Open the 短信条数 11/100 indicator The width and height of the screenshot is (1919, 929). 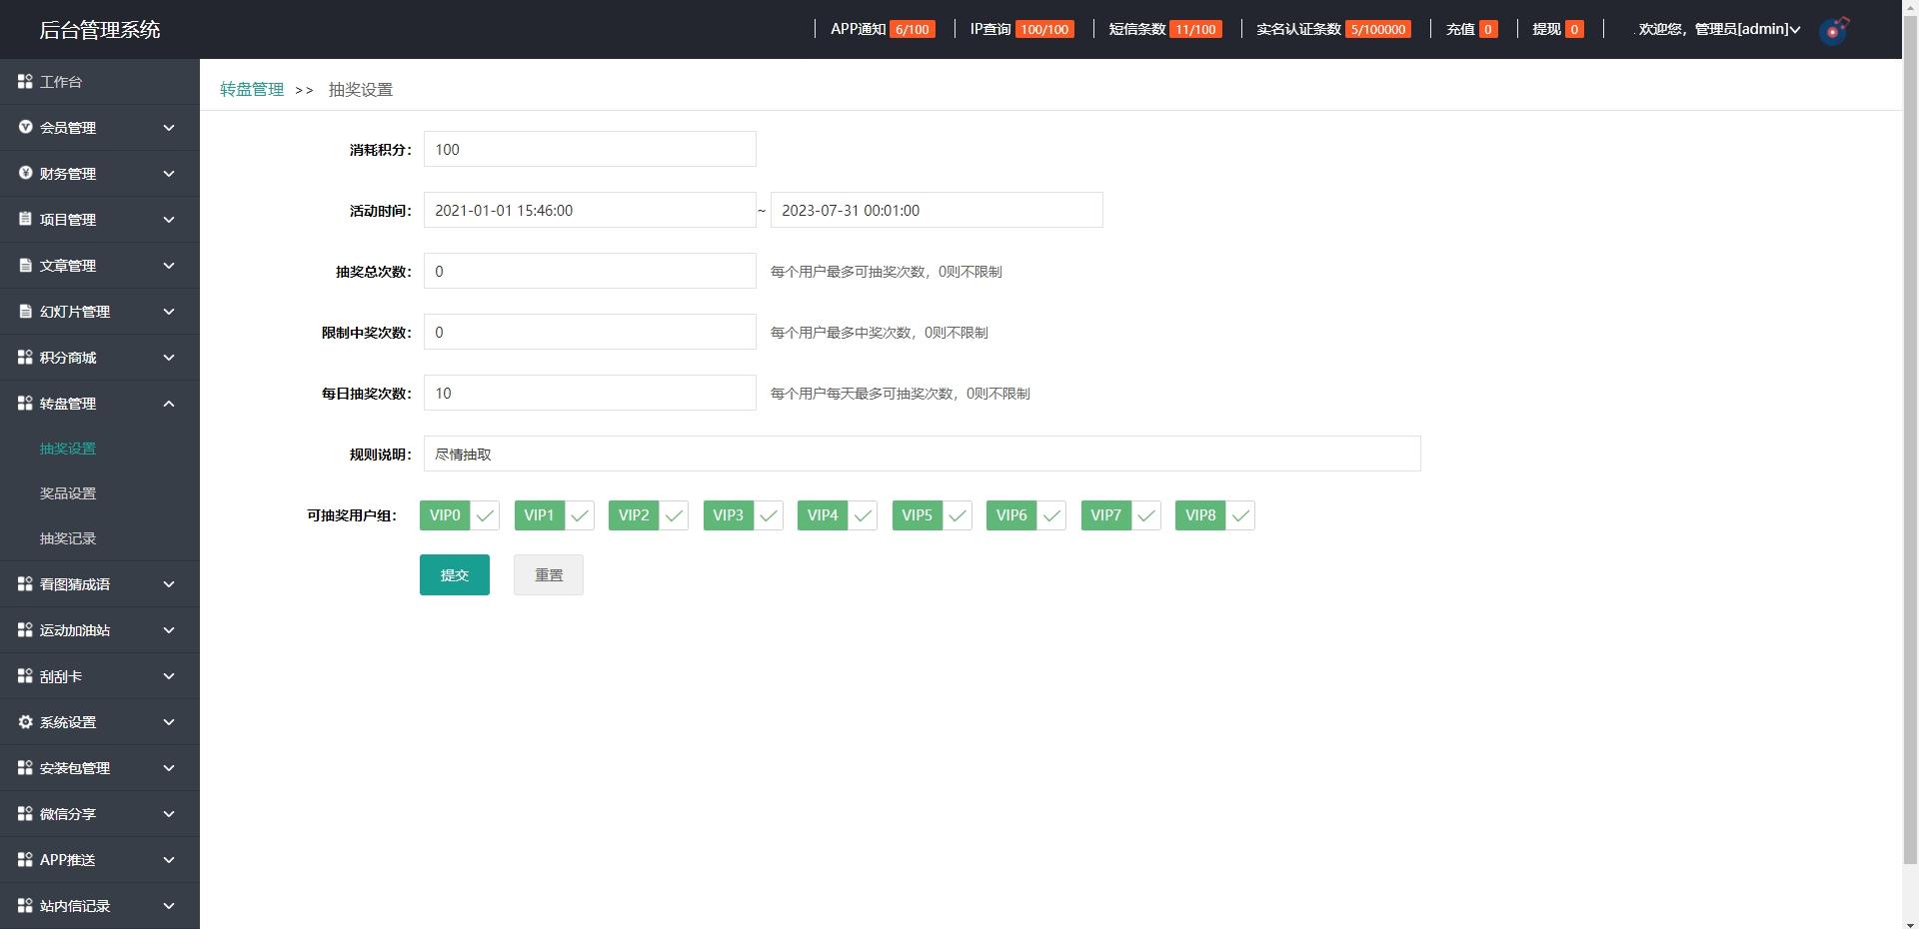click(1164, 29)
